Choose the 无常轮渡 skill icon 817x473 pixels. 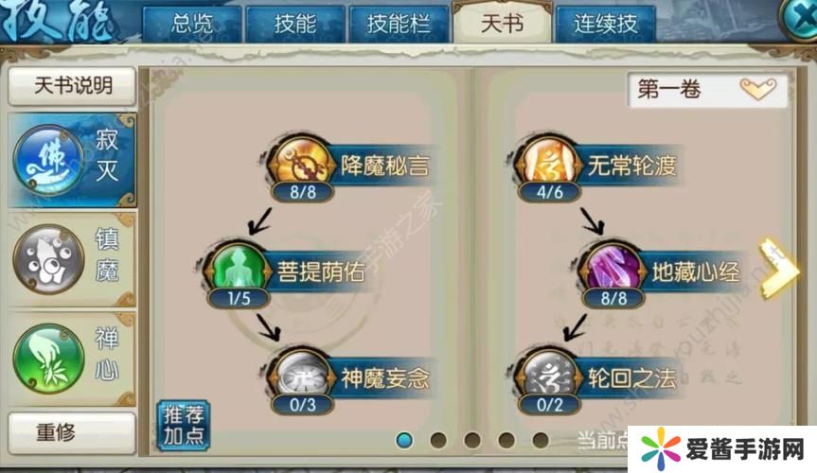coord(548,164)
